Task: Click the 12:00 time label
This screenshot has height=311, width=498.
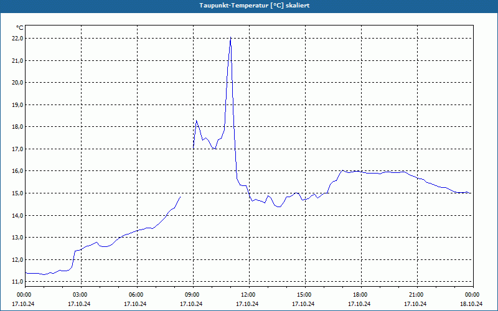Action: pyautogui.click(x=248, y=295)
